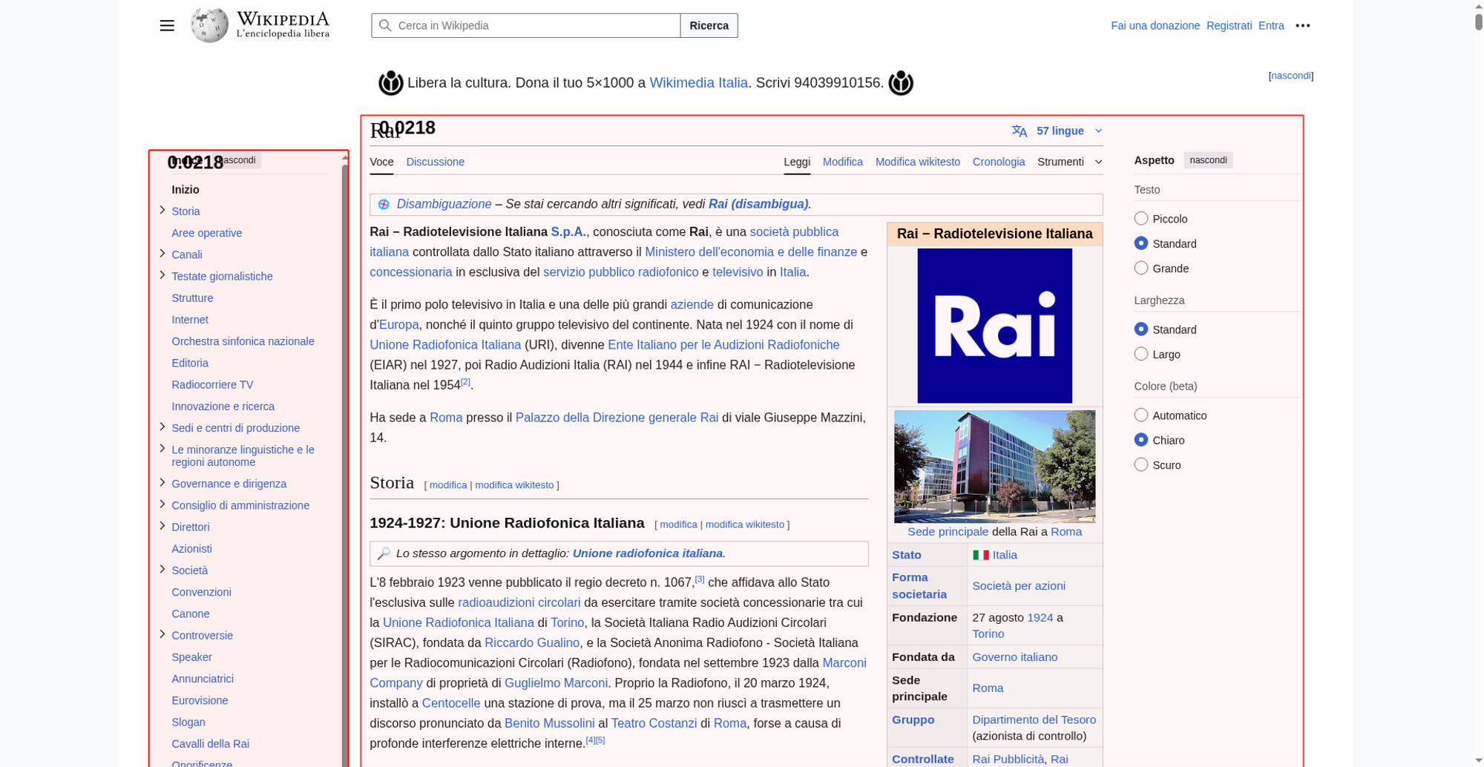
Task: Click the Ricerca search button
Action: click(x=709, y=25)
